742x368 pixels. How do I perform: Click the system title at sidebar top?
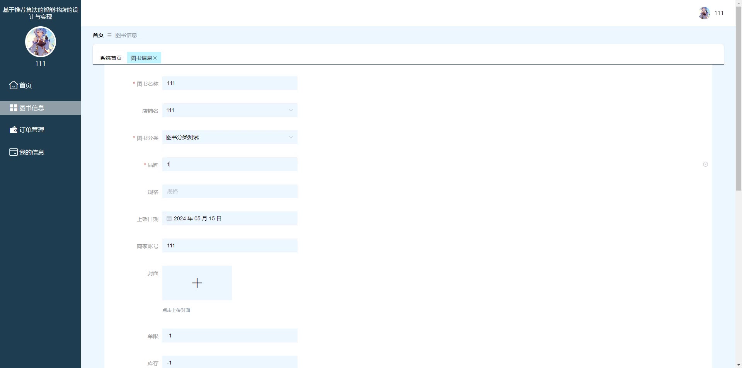coord(41,13)
